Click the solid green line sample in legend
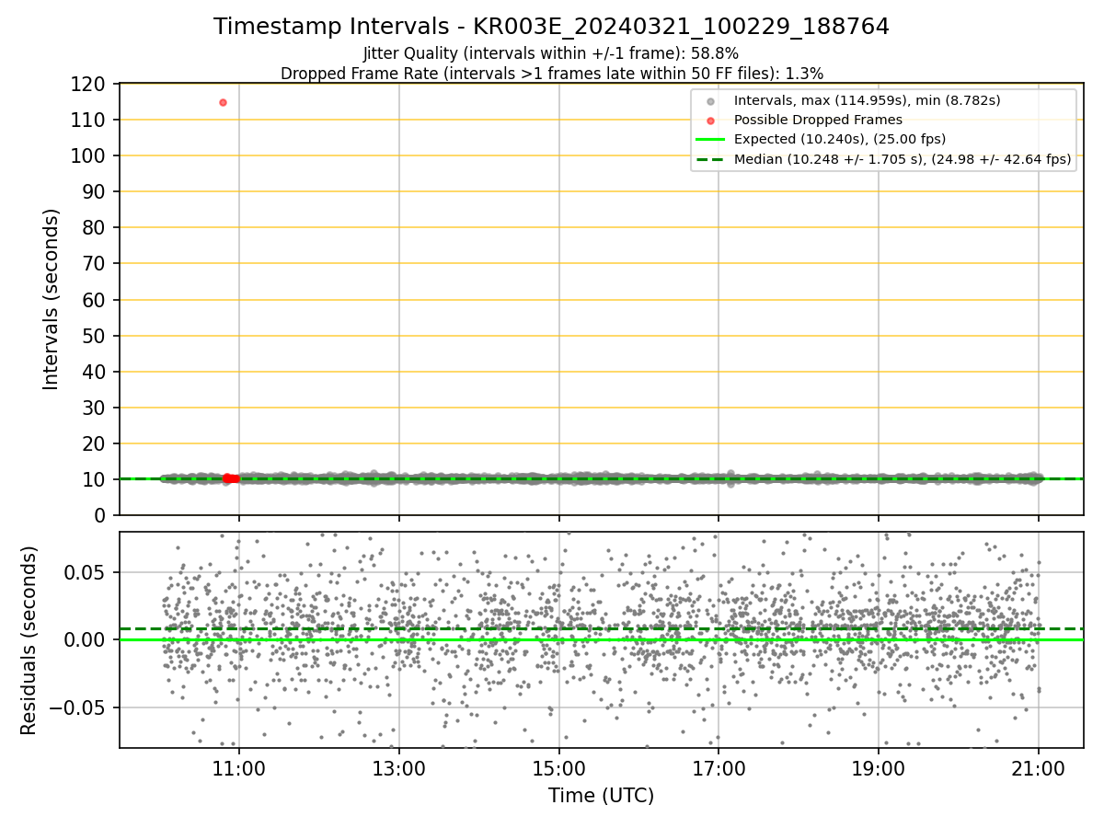1104x828 pixels. pos(710,140)
